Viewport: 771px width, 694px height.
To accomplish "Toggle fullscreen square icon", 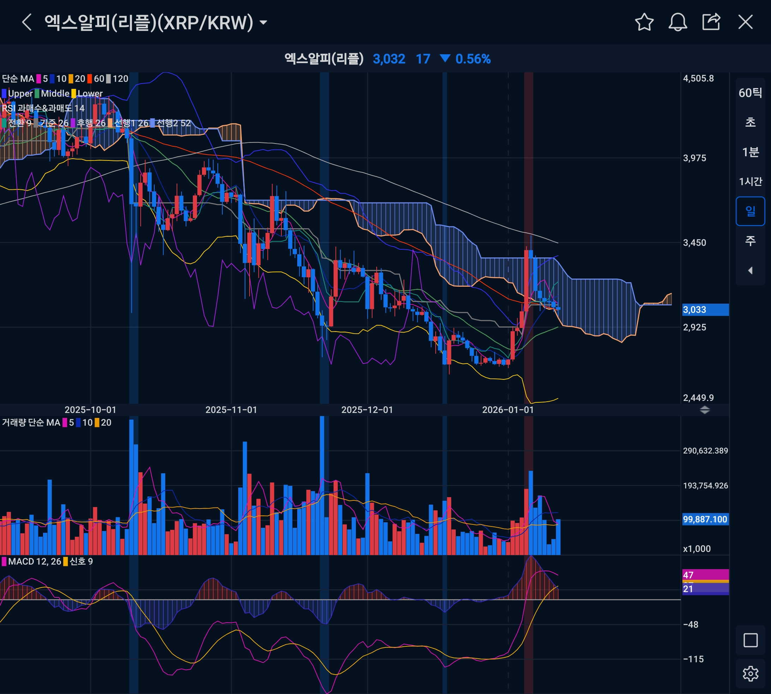I will coord(750,640).
